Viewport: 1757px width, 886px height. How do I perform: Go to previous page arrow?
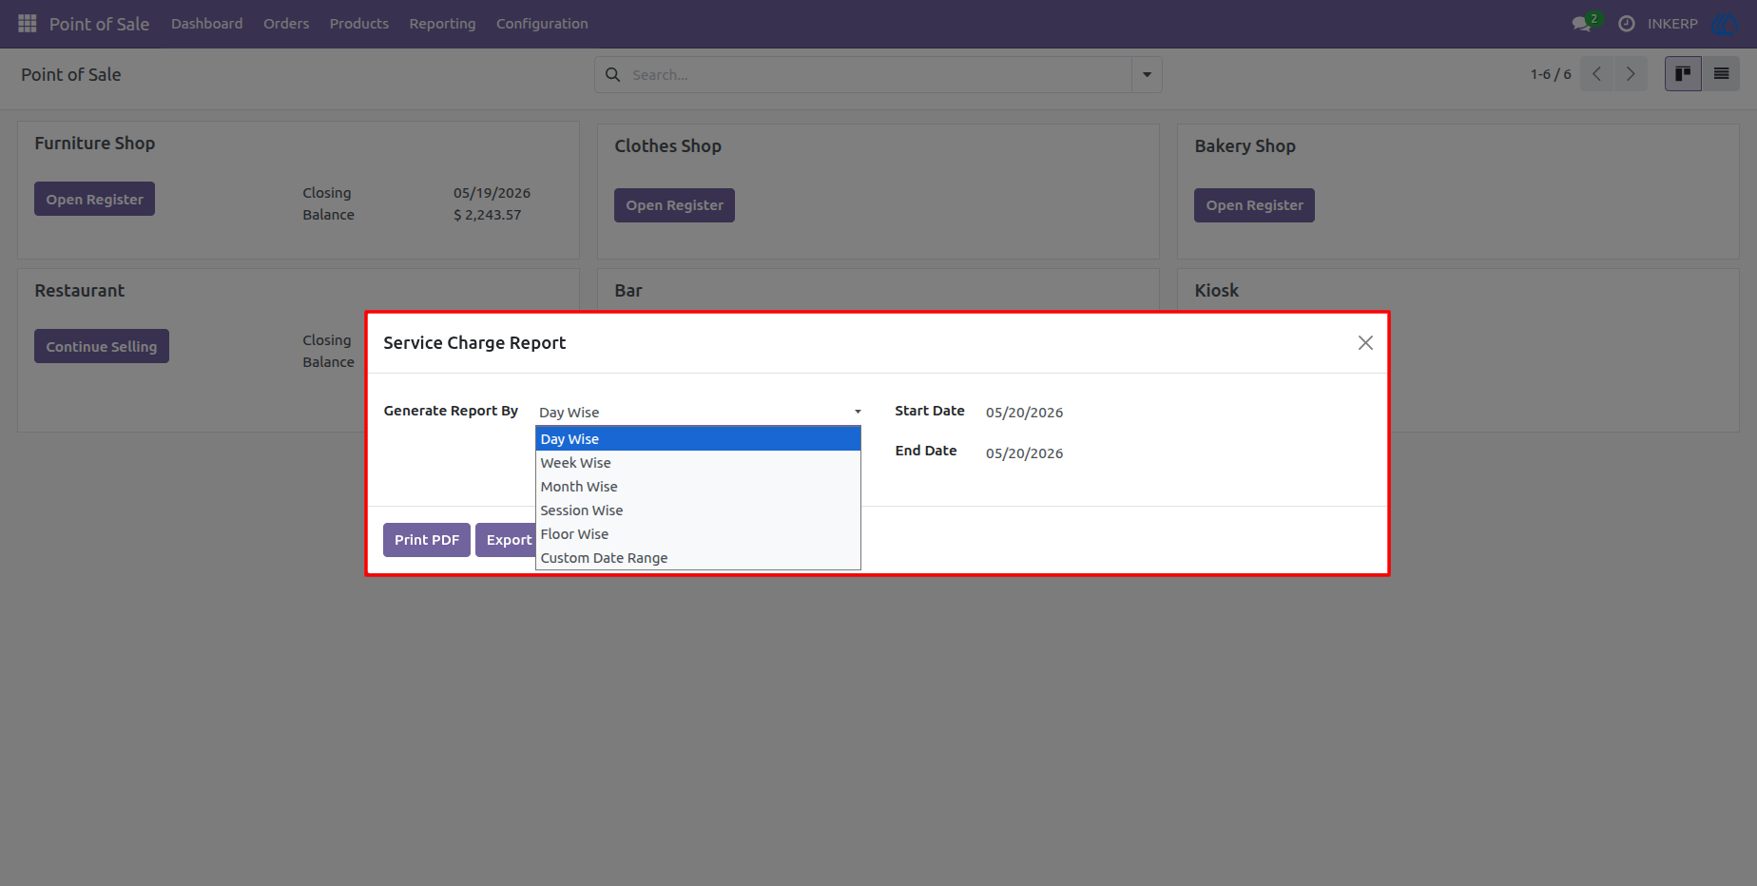(x=1597, y=74)
